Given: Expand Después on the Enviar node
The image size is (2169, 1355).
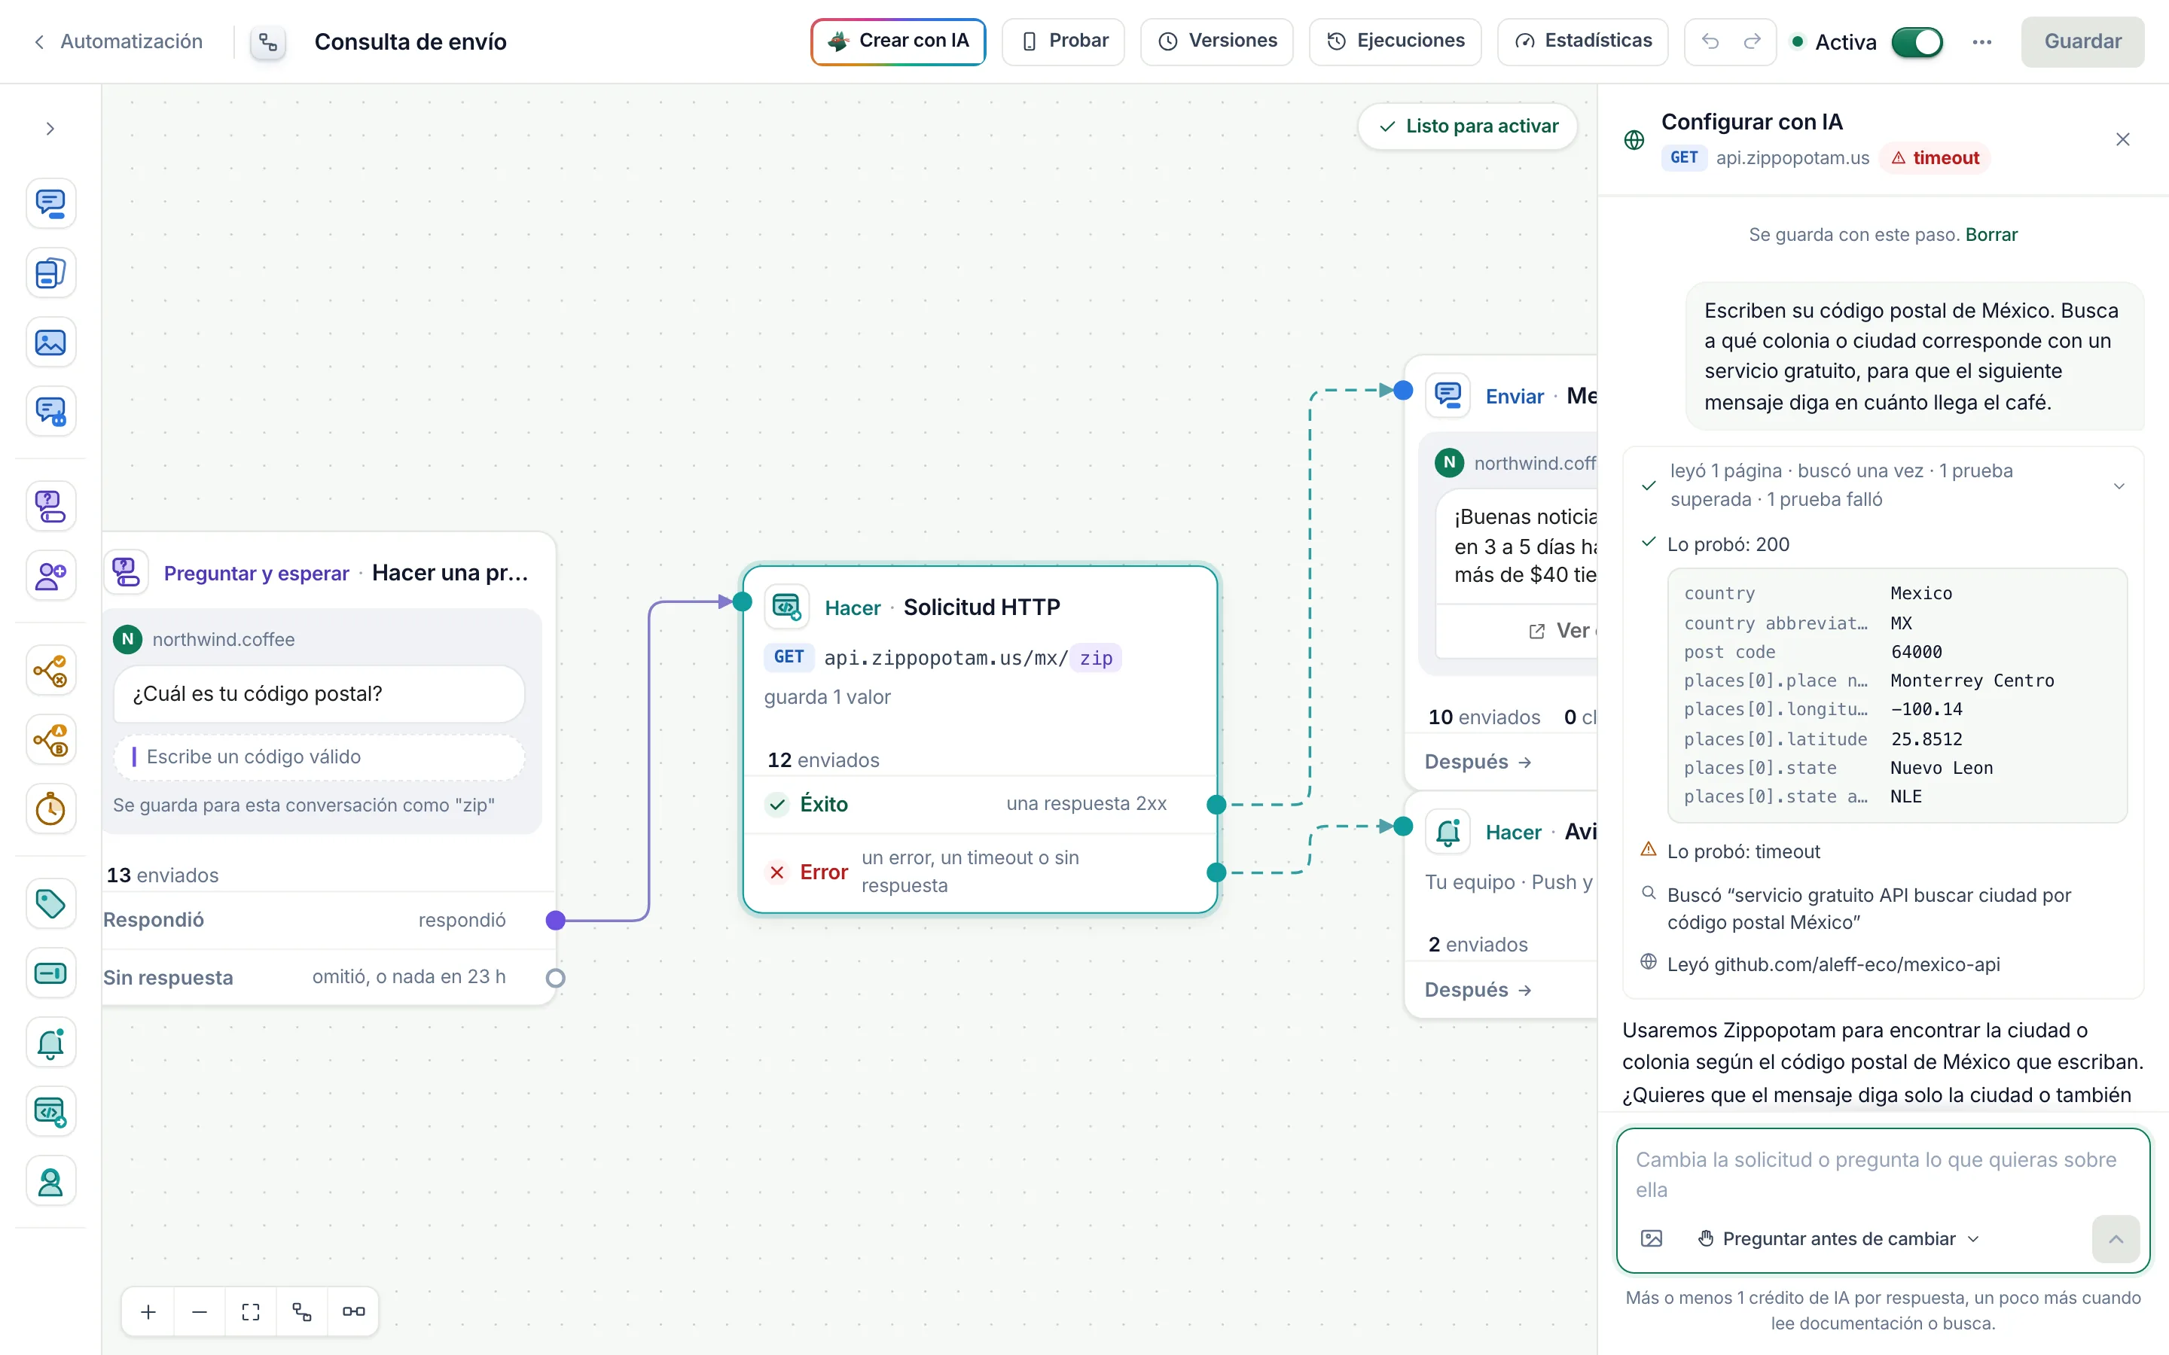Looking at the screenshot, I should tap(1478, 762).
